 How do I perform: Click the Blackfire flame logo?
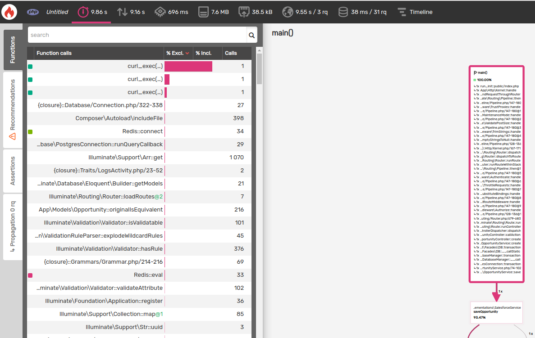click(x=9, y=12)
